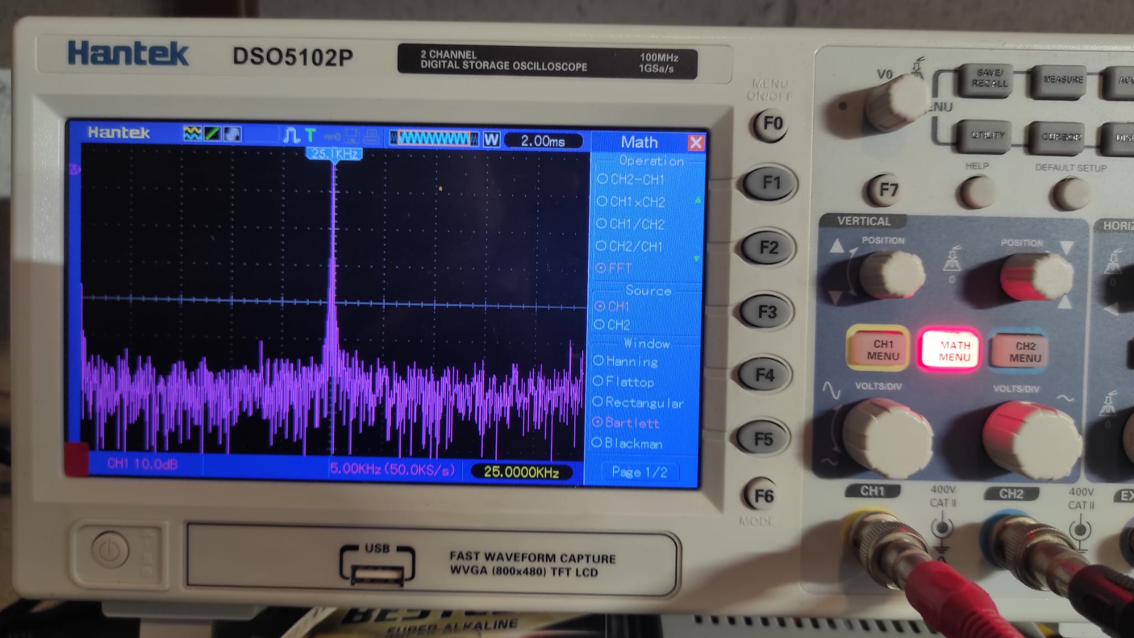
Task: Select the Rectangular window option
Action: coord(638,403)
